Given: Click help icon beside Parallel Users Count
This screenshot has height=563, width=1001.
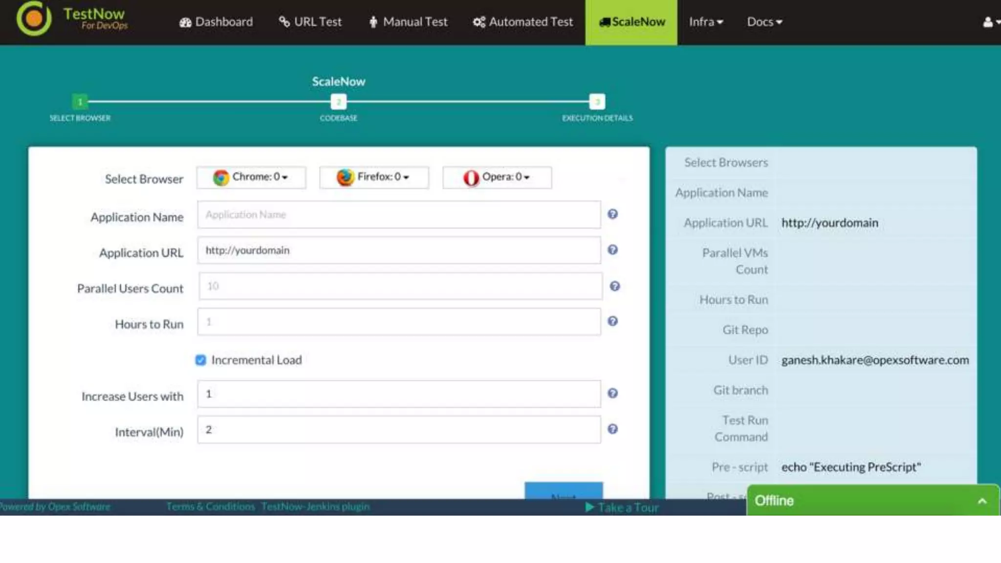Looking at the screenshot, I should point(614,286).
